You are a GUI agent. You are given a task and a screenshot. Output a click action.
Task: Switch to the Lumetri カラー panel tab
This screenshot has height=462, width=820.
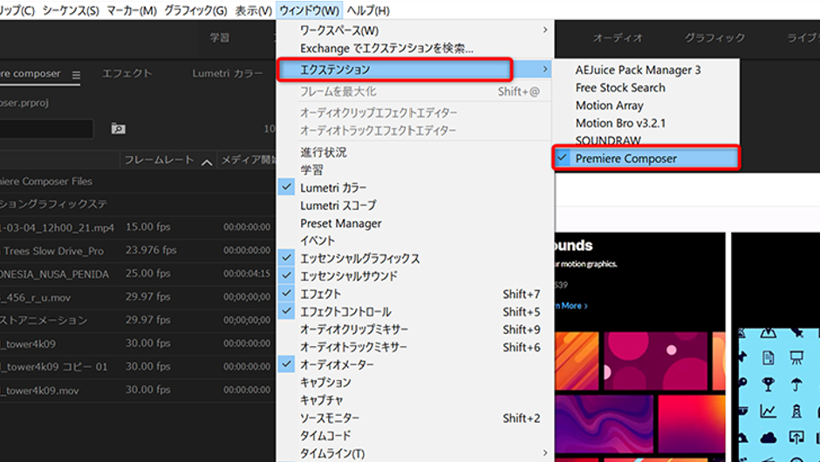pyautogui.click(x=228, y=73)
